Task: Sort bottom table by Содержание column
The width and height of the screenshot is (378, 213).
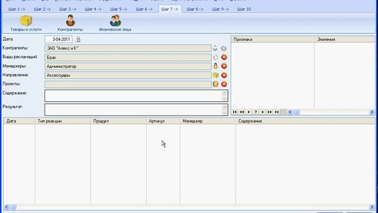Action: click(x=305, y=121)
